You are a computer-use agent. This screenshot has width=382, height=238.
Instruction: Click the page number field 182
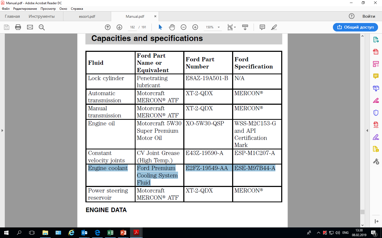pyautogui.click(x=132, y=27)
